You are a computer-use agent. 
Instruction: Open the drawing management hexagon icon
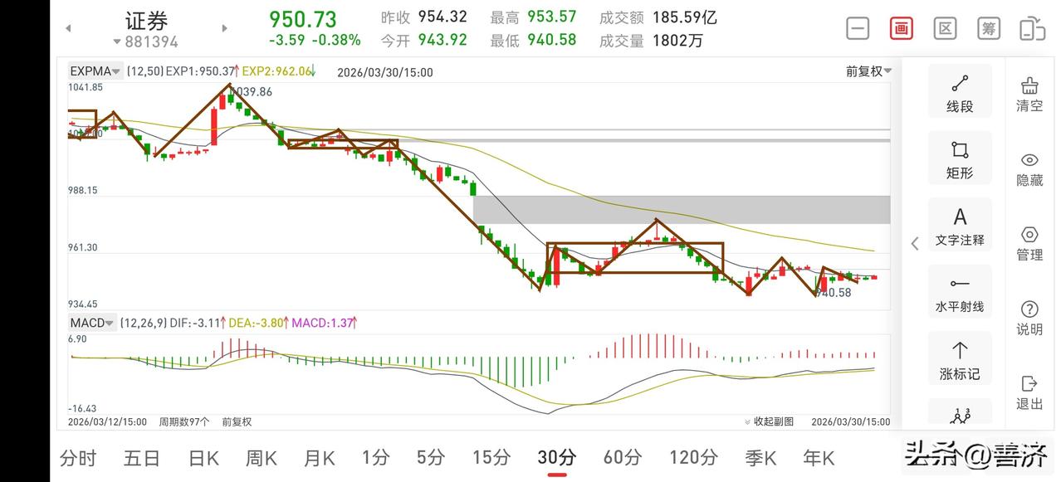1029,243
